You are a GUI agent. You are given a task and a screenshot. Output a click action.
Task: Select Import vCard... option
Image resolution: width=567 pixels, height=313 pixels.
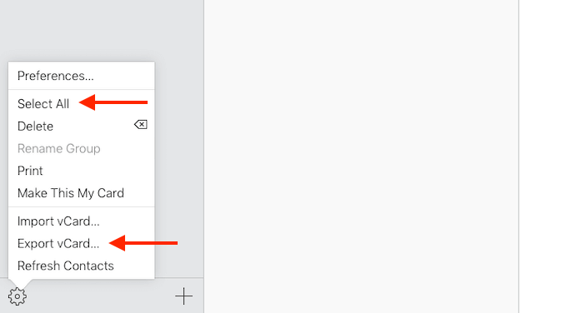pyautogui.click(x=82, y=221)
